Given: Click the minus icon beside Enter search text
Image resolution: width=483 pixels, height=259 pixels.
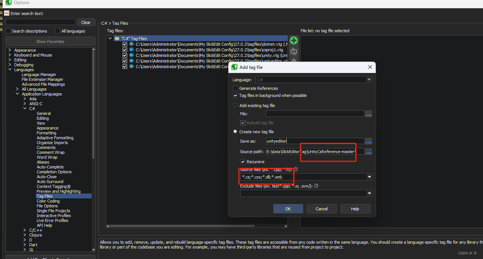Looking at the screenshot, I should point(7,13).
